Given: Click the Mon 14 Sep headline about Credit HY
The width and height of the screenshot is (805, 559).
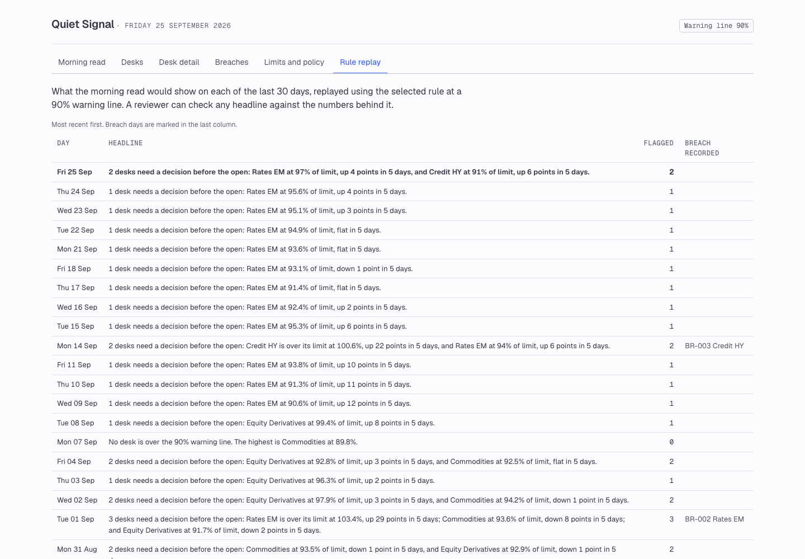Looking at the screenshot, I should click(x=359, y=346).
